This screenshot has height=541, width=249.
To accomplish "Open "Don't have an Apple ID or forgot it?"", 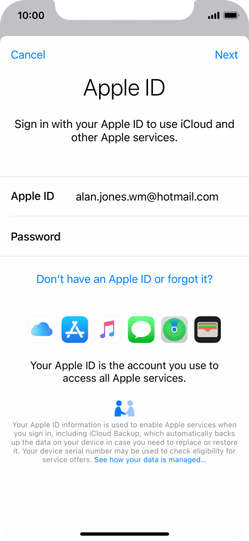I will click(x=124, y=279).
